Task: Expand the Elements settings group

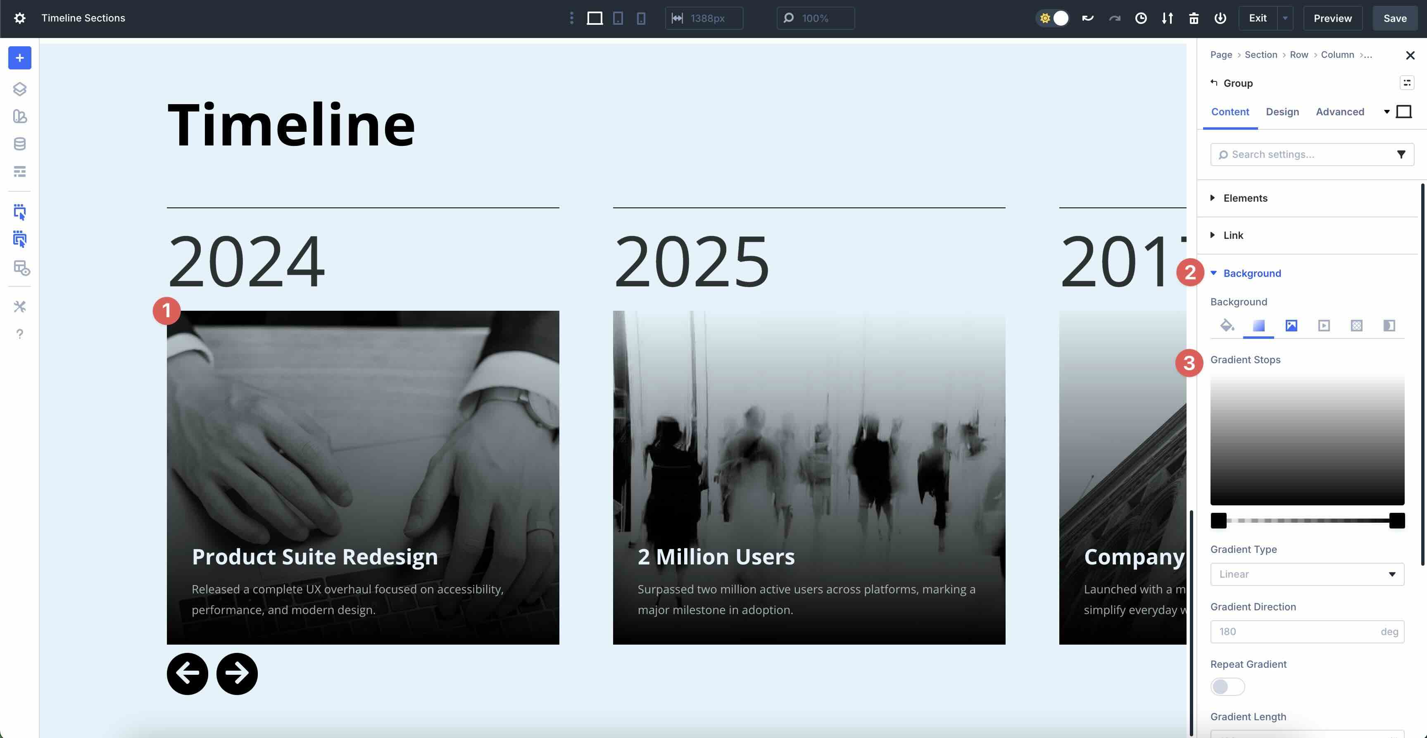Action: point(1245,198)
